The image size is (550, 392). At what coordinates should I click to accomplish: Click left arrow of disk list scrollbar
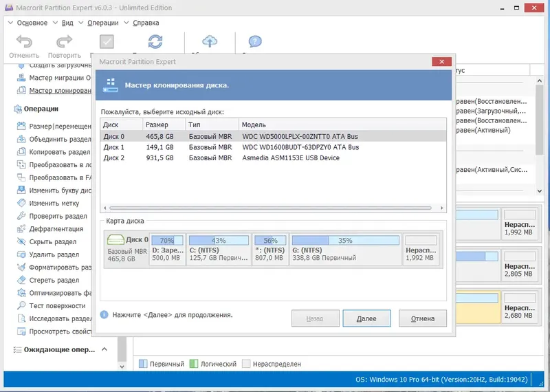pyautogui.click(x=105, y=208)
